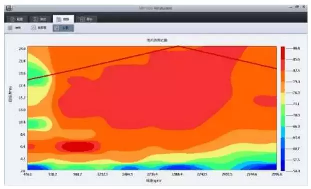This screenshot has width=311, height=189.
Task: Click the highlighted blue sub-toolbar view button
Action: (63, 28)
